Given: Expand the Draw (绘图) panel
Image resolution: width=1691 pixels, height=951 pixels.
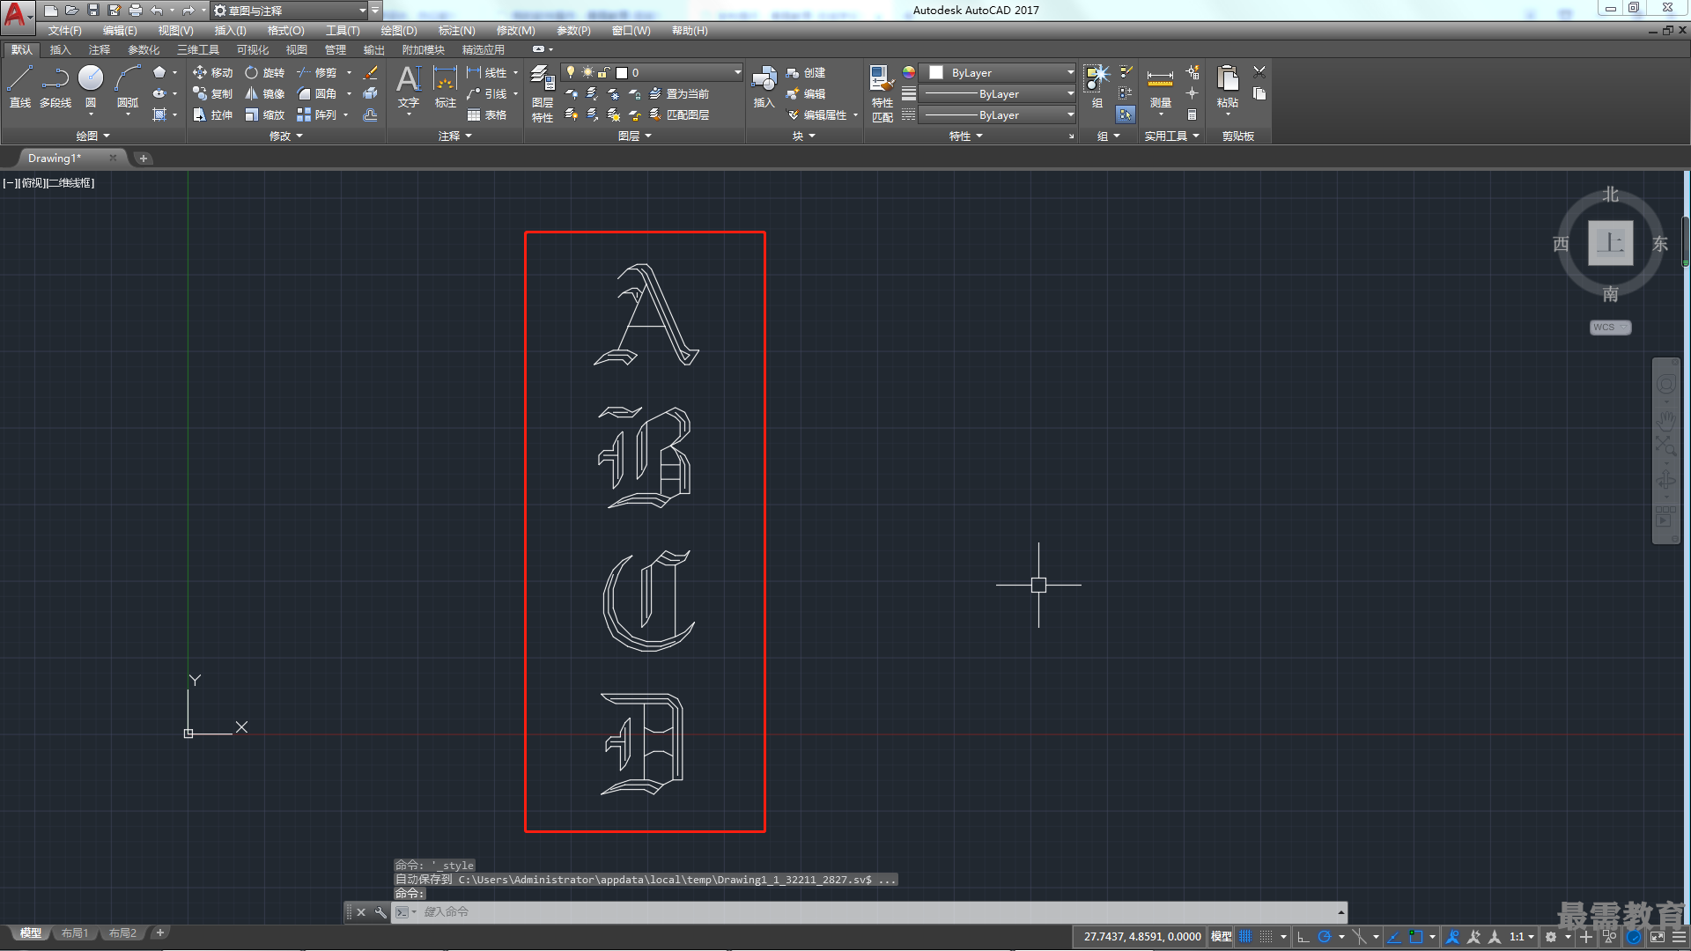Looking at the screenshot, I should point(92,136).
